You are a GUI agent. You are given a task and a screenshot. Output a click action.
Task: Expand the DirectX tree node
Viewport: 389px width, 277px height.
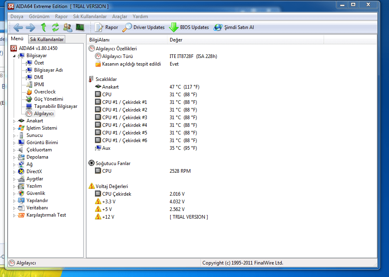pyautogui.click(x=14, y=172)
